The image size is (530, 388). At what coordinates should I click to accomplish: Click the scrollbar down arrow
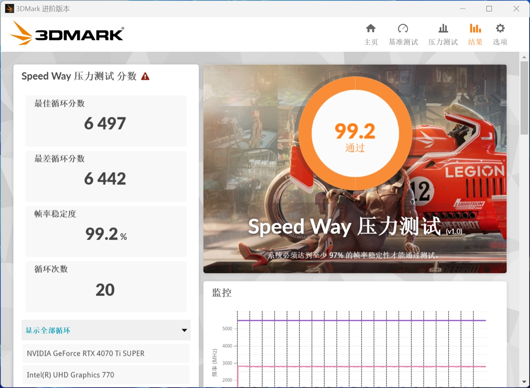tap(524, 382)
